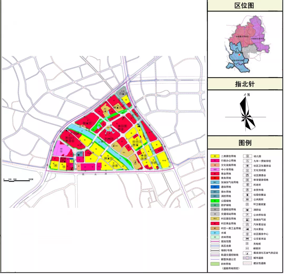Select the light blue E1 水域 swatch
This screenshot has height=274, width=284.
pyautogui.click(x=215, y=233)
